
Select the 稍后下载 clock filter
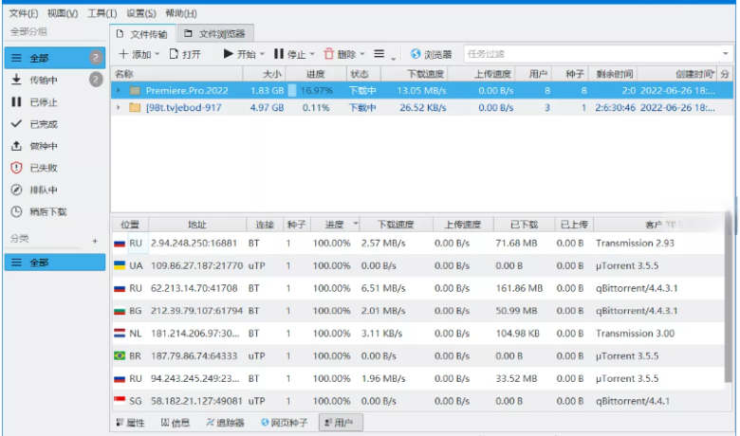click(55, 211)
